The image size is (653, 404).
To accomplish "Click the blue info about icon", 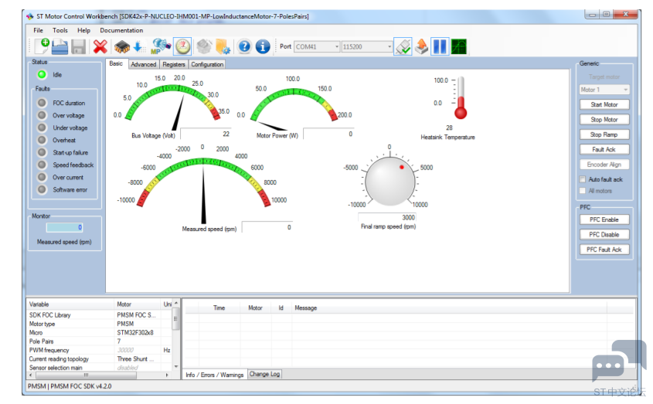I will (x=263, y=46).
